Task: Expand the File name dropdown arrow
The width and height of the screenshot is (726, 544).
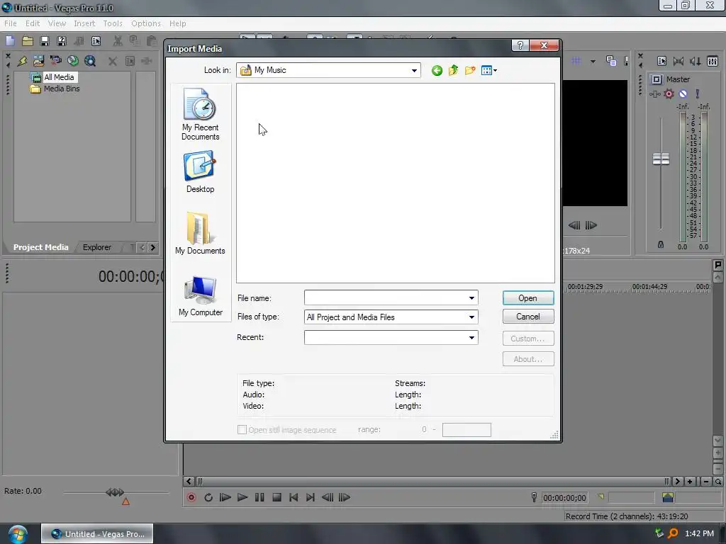Action: tap(471, 298)
